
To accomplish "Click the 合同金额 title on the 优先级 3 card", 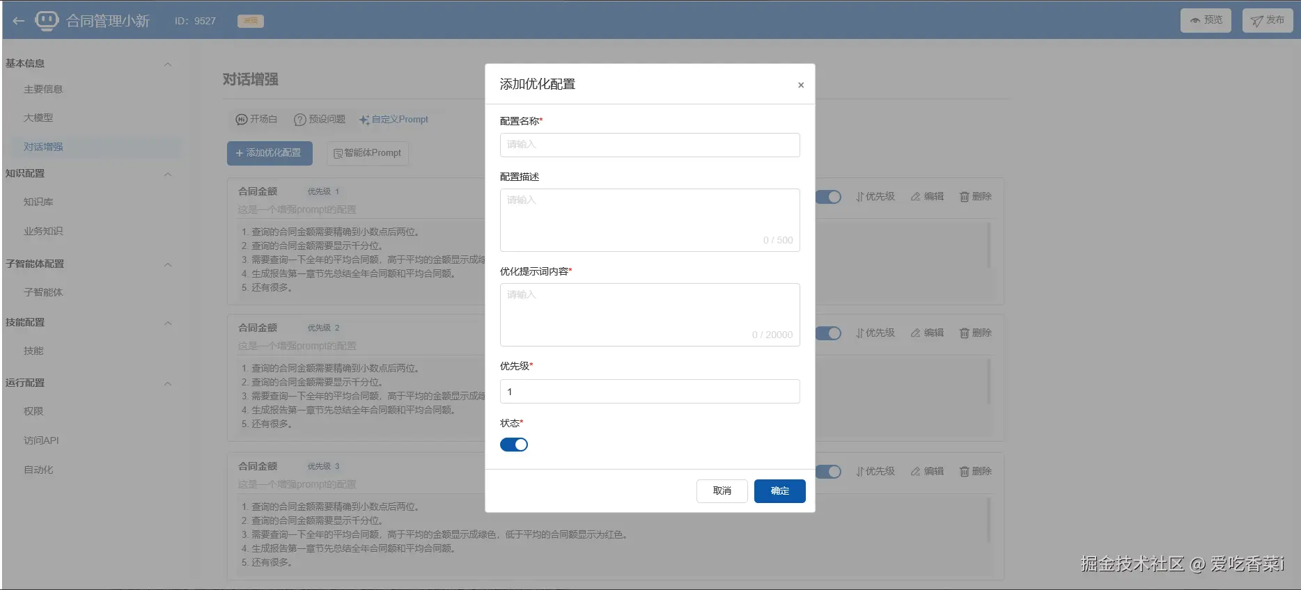I will 258,466.
